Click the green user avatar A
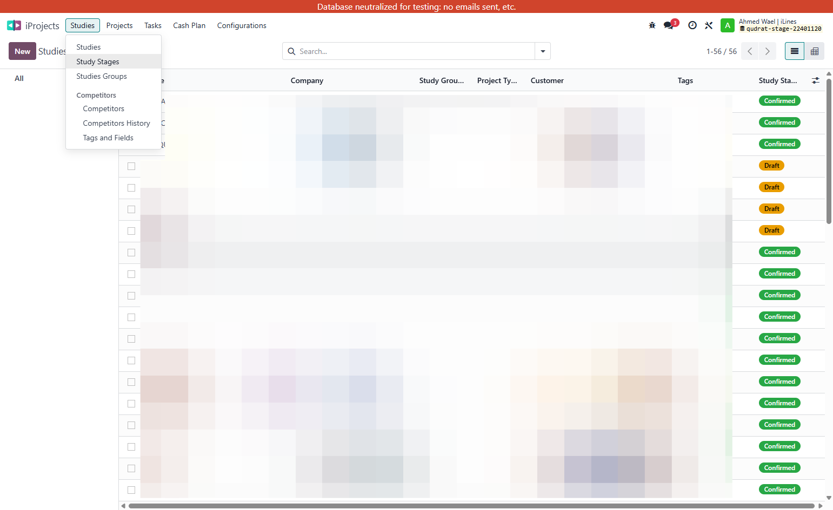Viewport: 833px width, 510px height. (x=728, y=25)
